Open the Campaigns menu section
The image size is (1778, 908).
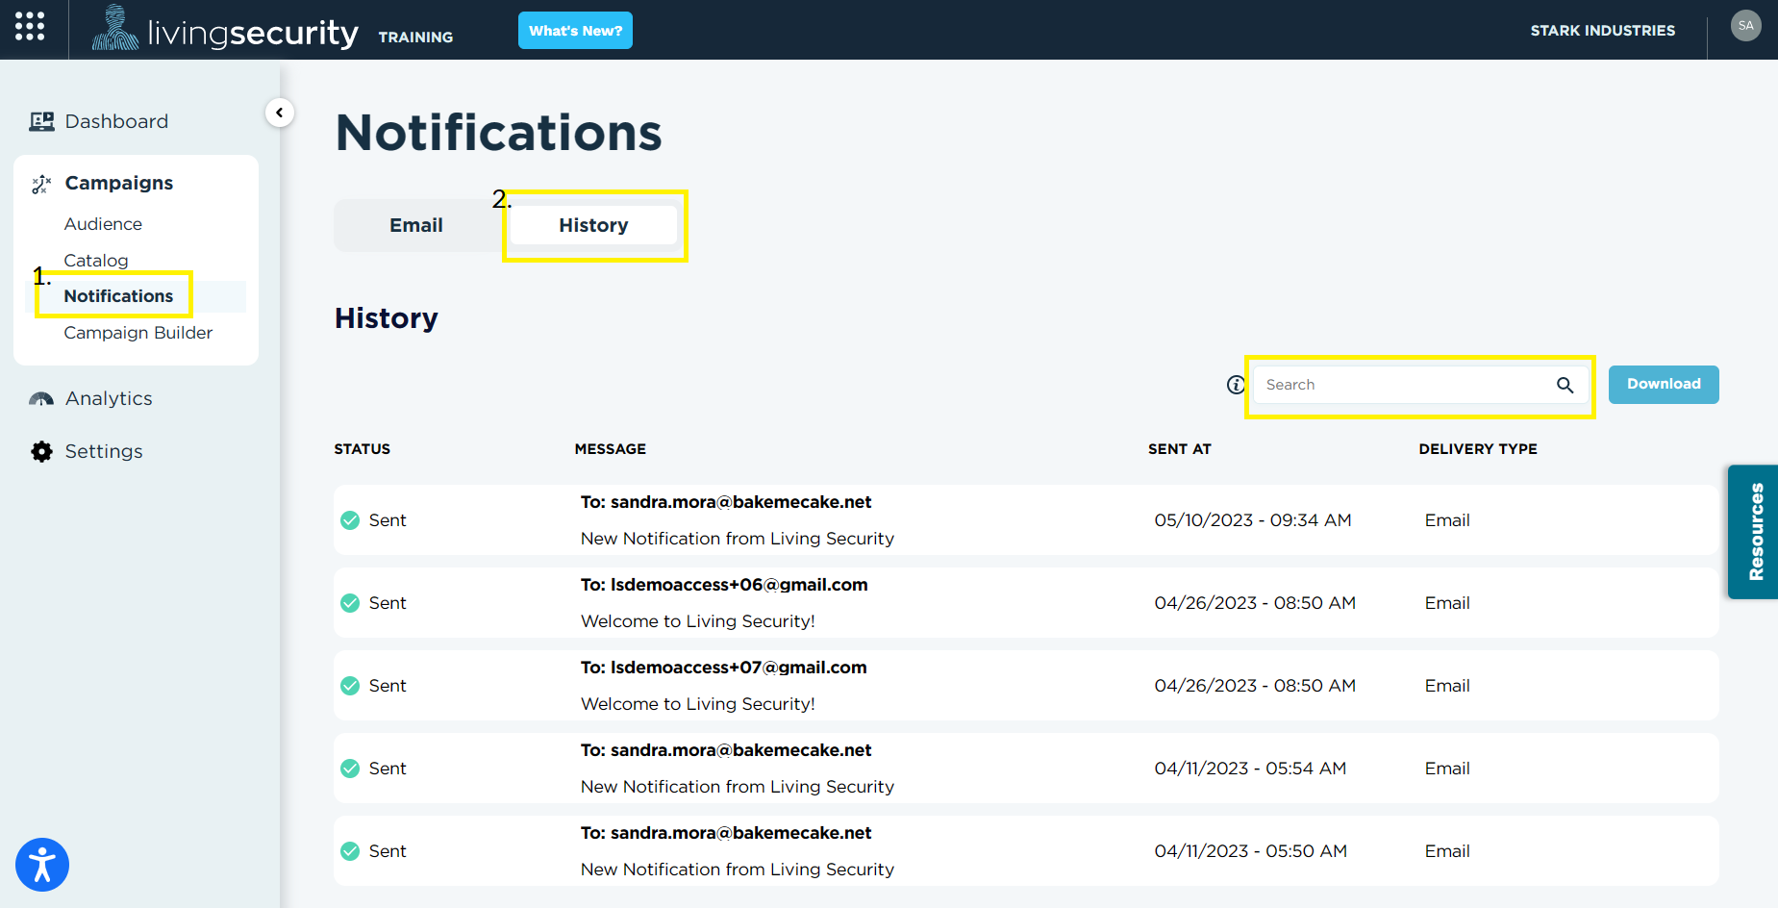tap(119, 183)
